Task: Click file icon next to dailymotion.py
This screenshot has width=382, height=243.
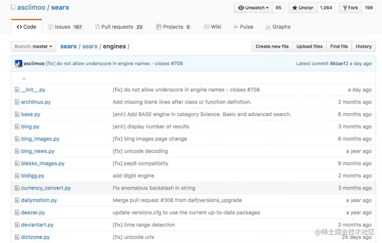Action: pos(17,200)
